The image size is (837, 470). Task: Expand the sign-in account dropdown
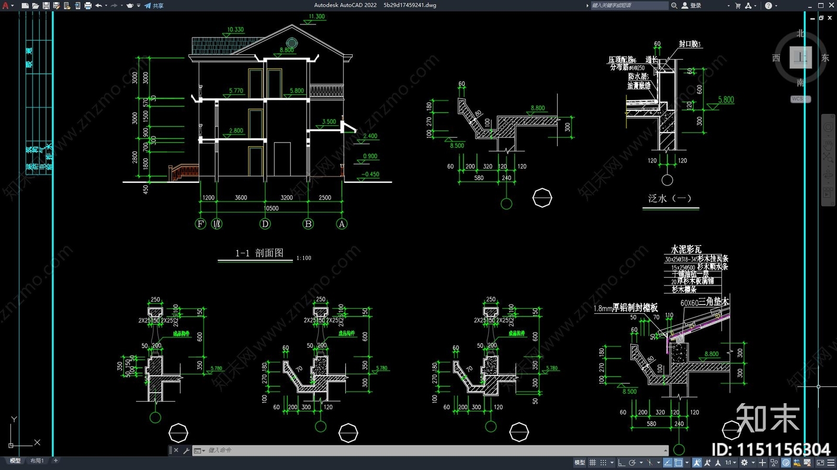[x=728, y=5]
